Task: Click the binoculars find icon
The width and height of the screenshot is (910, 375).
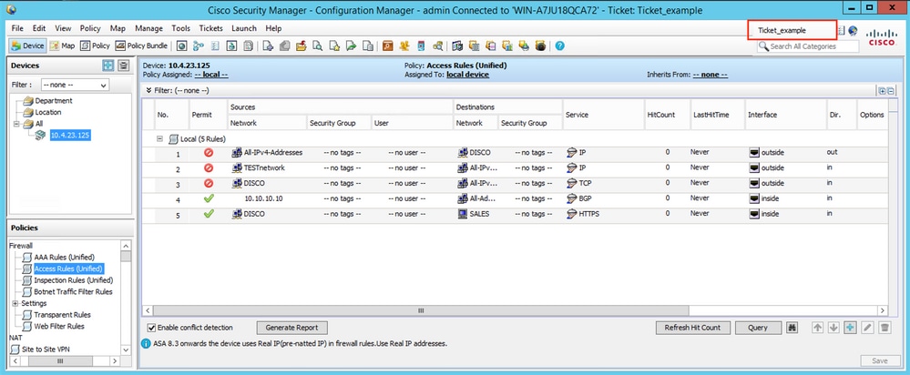Action: click(792, 328)
